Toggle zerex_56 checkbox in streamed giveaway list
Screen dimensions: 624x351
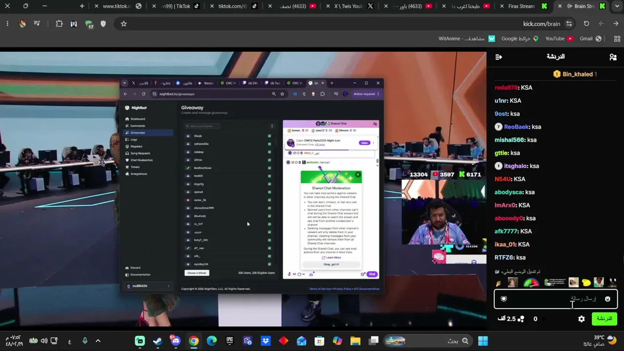tap(269, 200)
